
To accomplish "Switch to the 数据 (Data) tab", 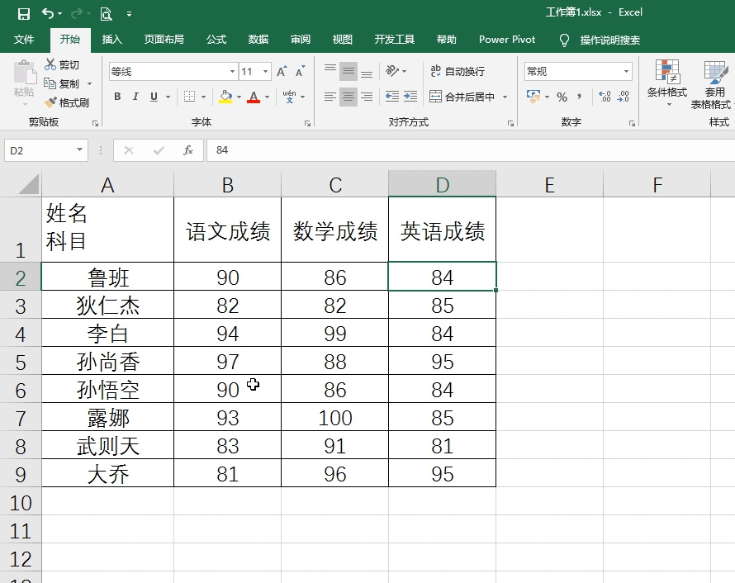I will click(258, 40).
